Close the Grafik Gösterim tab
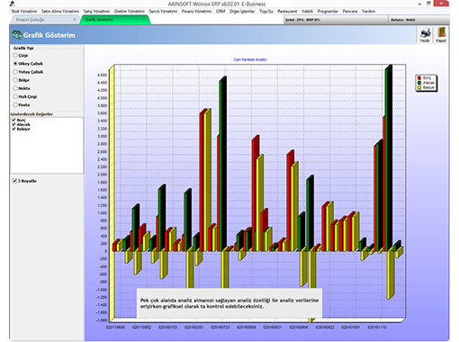This screenshot has height=342, width=459. pyautogui.click(x=143, y=20)
